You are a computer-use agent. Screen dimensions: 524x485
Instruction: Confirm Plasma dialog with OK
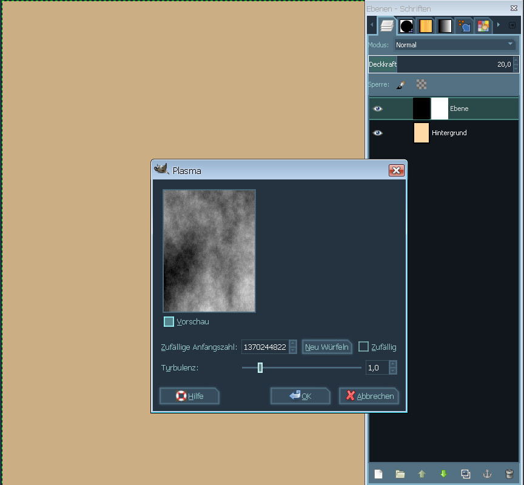[300, 396]
